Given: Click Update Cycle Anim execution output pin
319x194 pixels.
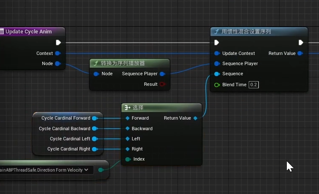Looking at the screenshot, I should pos(58,42).
